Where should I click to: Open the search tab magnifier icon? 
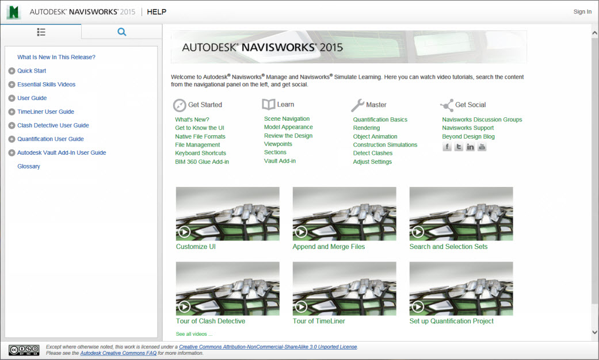click(x=122, y=32)
